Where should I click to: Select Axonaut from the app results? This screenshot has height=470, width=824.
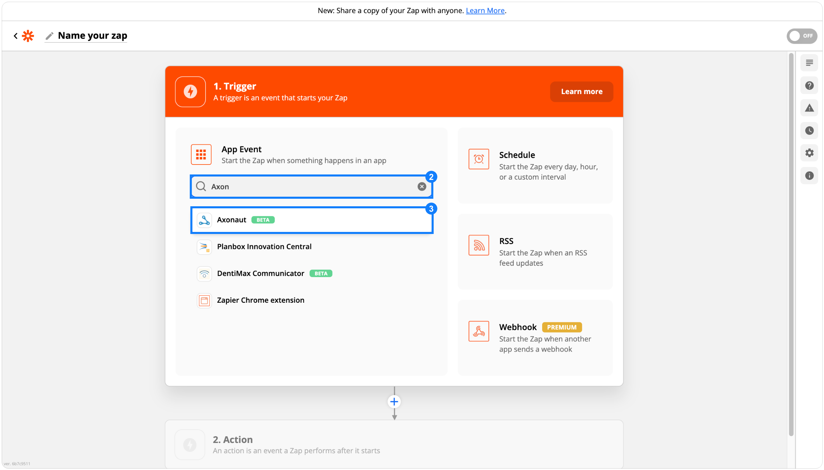pos(312,220)
